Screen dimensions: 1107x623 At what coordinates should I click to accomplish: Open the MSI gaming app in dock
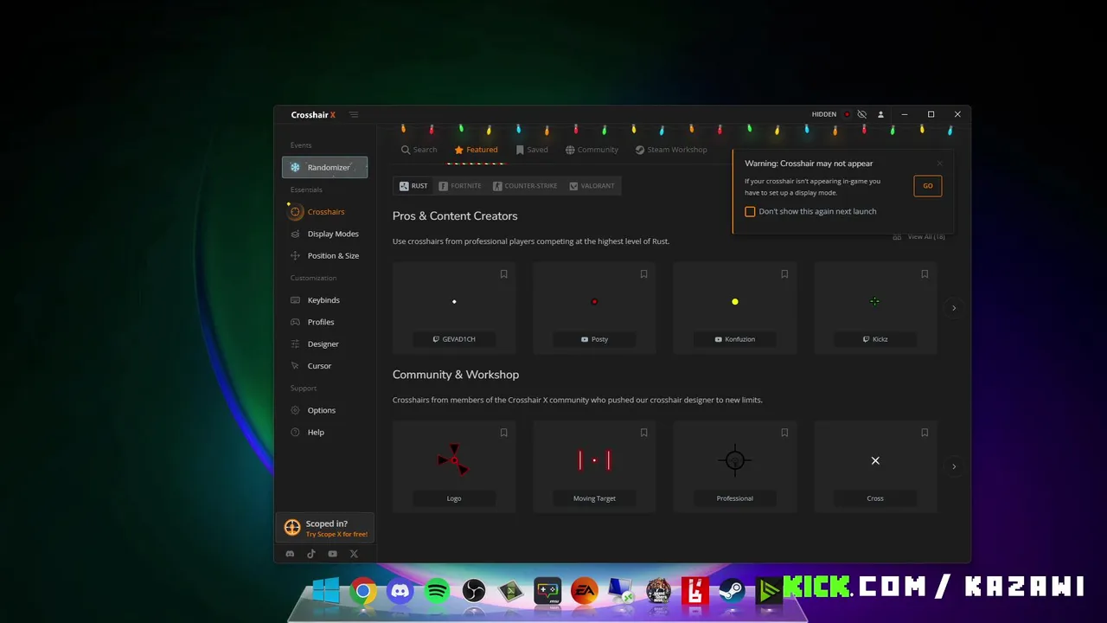547,592
